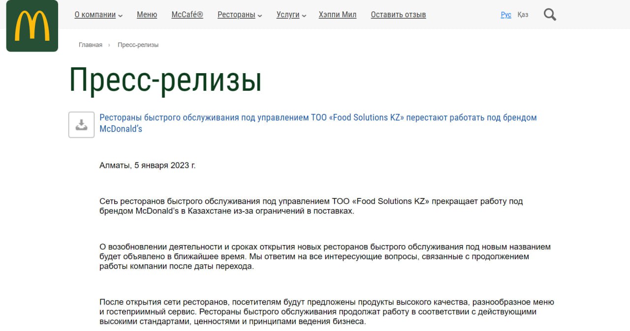
Task: Switch site language to "Рус"
Action: (506, 15)
